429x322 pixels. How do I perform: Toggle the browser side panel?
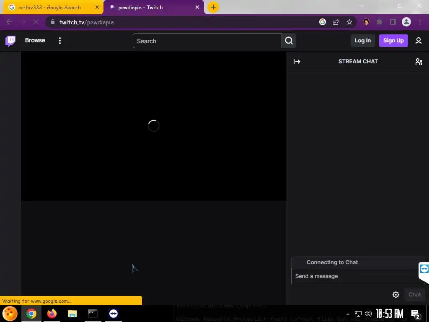pyautogui.click(x=393, y=22)
